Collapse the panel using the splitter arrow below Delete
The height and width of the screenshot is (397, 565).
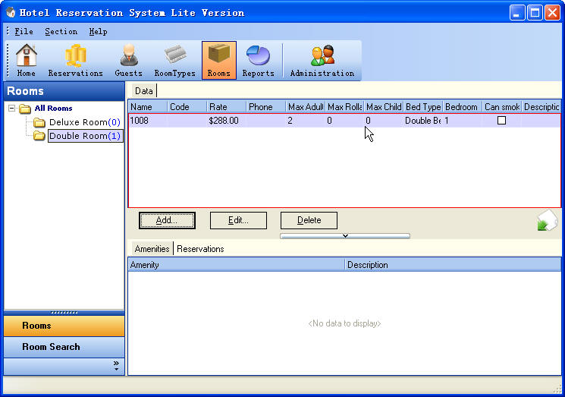tap(345, 236)
